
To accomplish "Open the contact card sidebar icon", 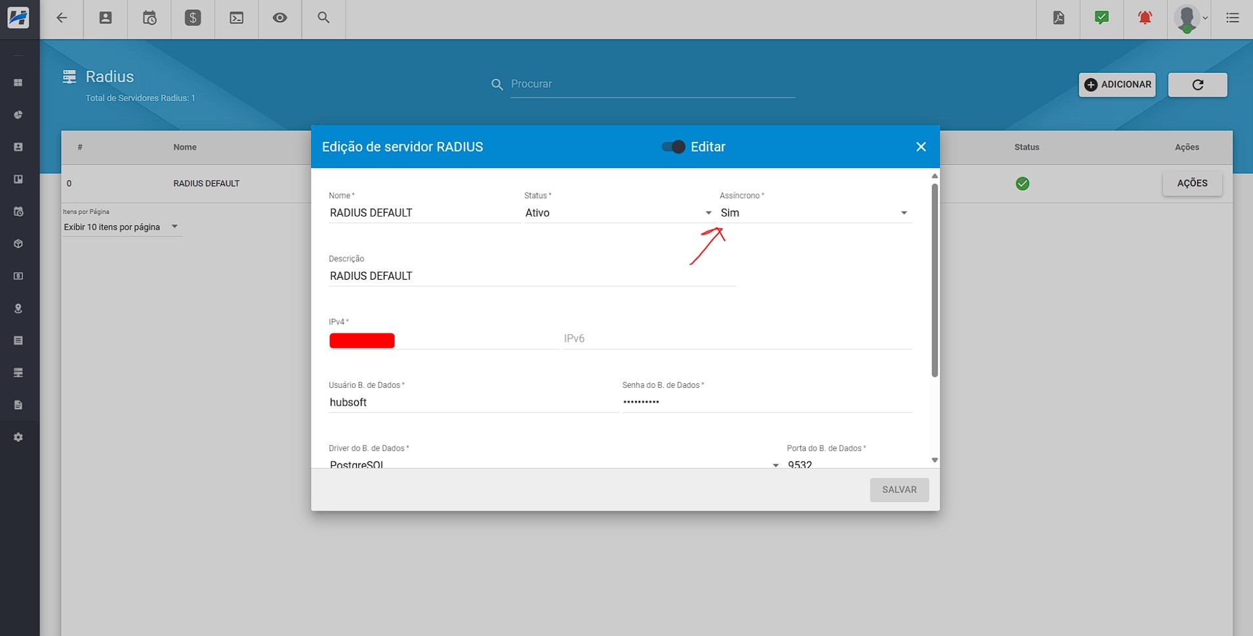I will coord(18,147).
